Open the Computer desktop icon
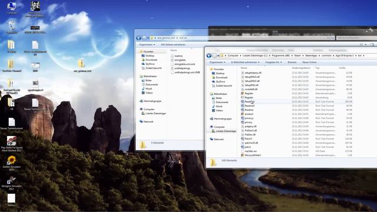 pos(12,8)
